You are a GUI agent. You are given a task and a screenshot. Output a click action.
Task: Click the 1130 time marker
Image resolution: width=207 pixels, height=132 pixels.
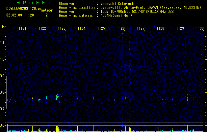pos(200,28)
